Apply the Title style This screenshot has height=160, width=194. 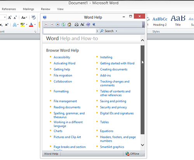[178, 21]
